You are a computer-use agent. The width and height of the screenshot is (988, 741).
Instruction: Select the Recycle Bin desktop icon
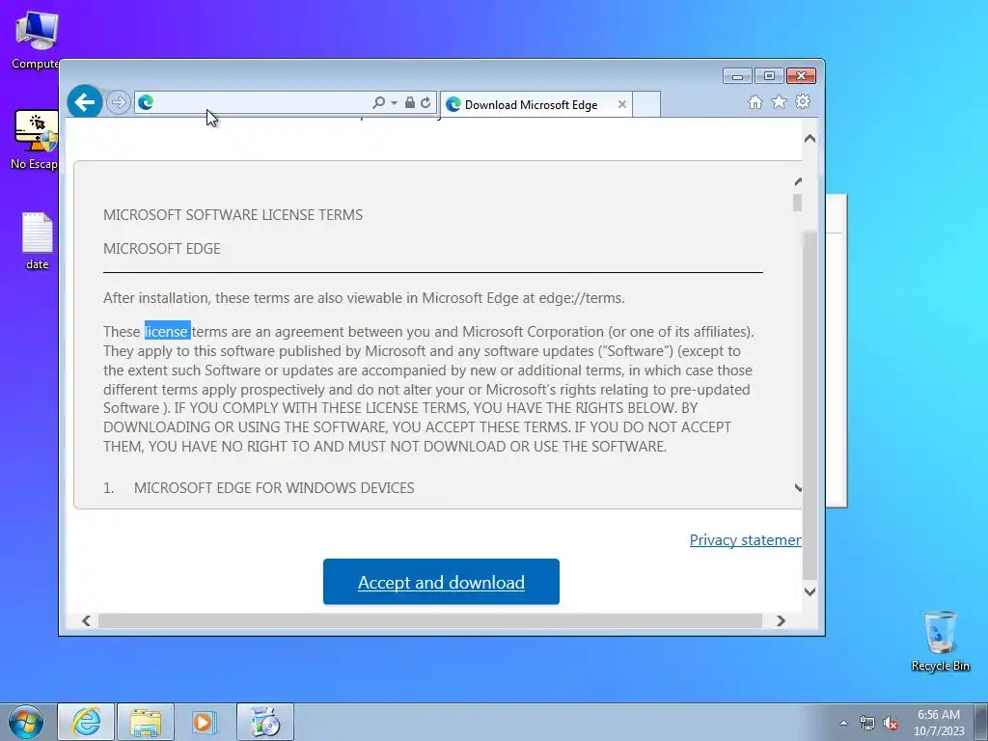[x=940, y=642]
